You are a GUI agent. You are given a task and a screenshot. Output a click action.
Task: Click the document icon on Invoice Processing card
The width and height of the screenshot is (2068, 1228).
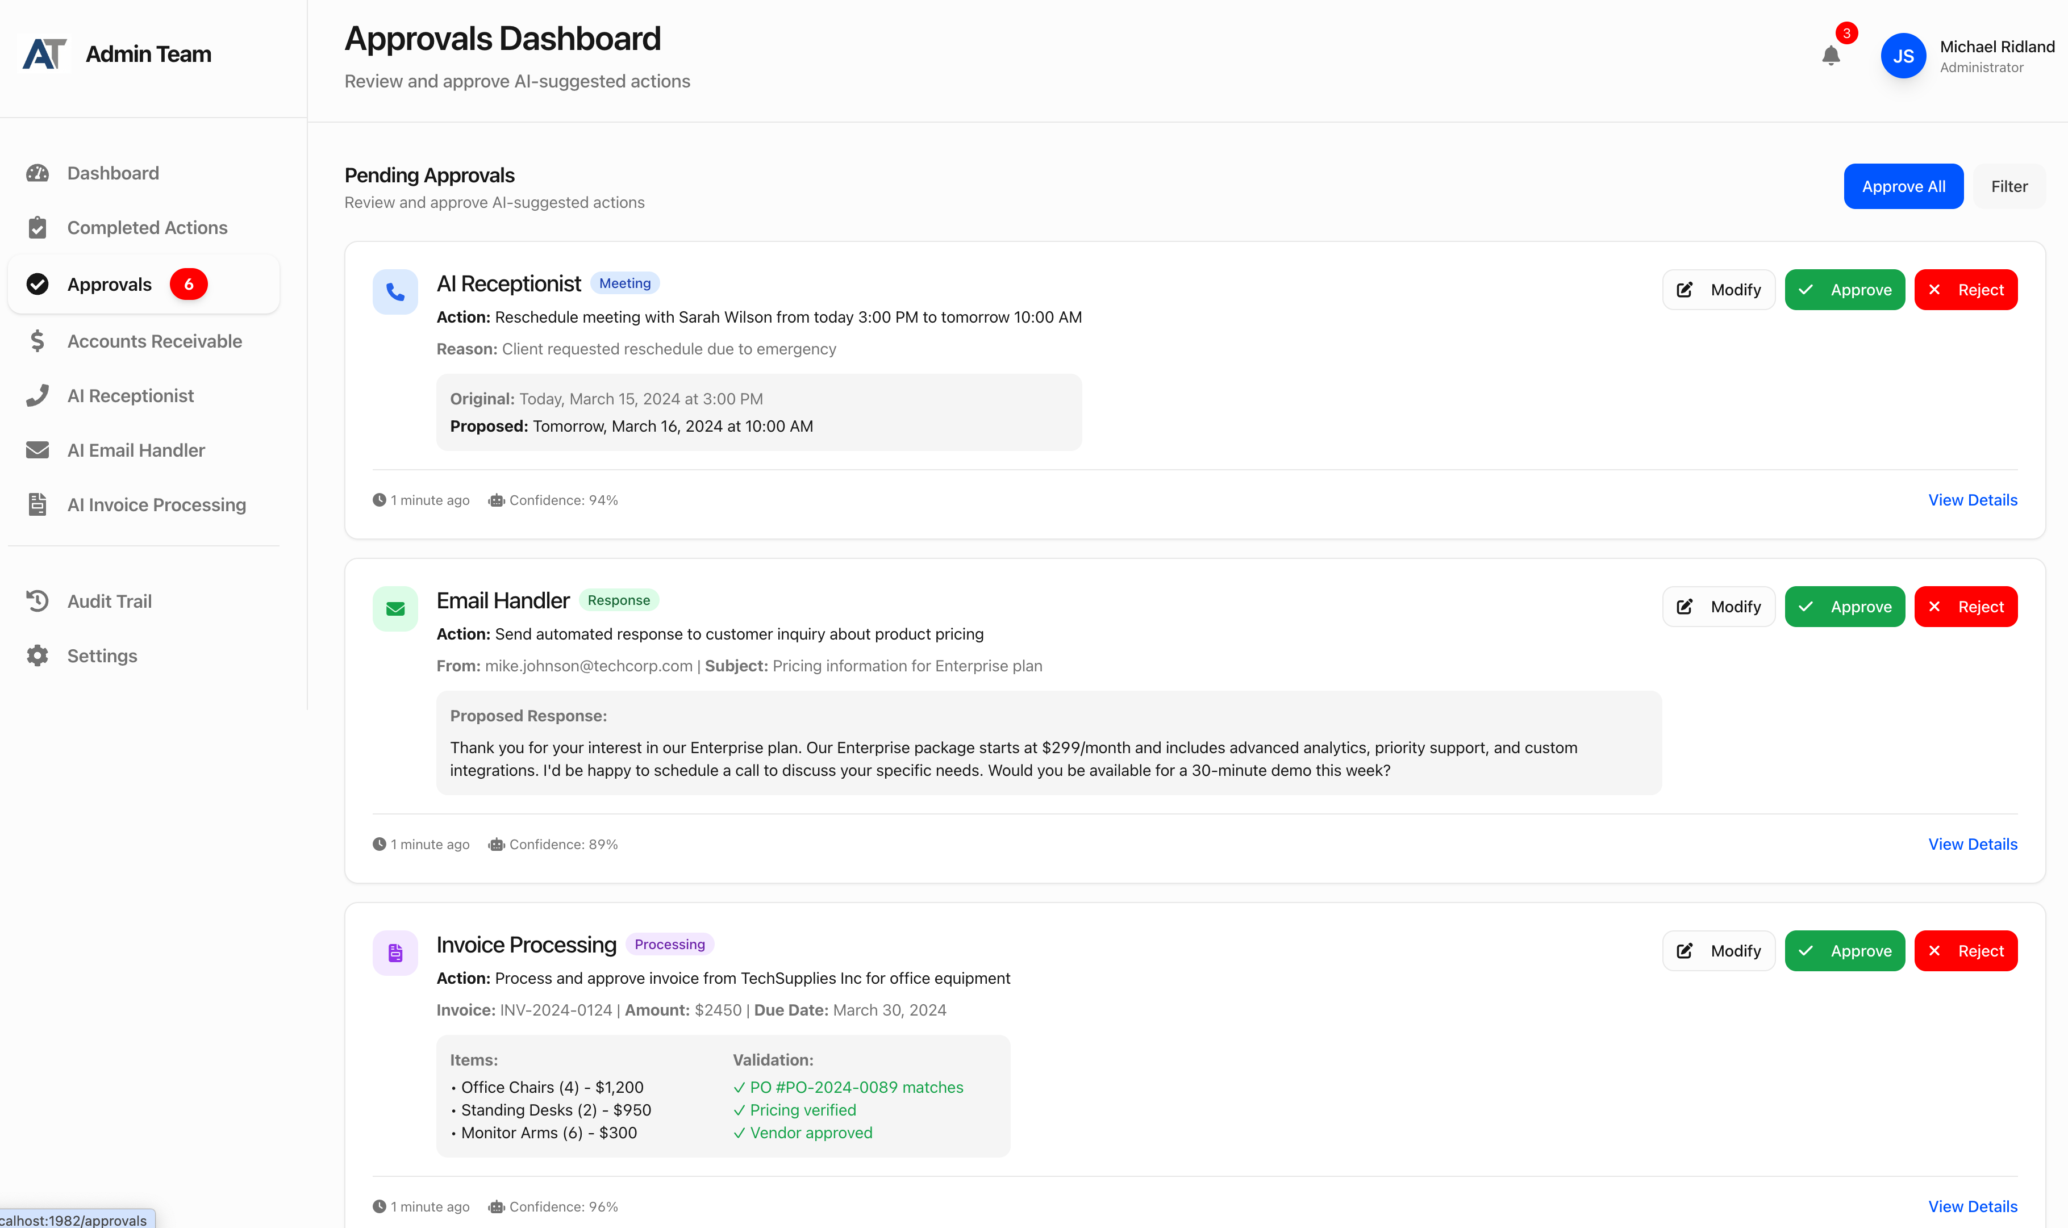coord(395,953)
